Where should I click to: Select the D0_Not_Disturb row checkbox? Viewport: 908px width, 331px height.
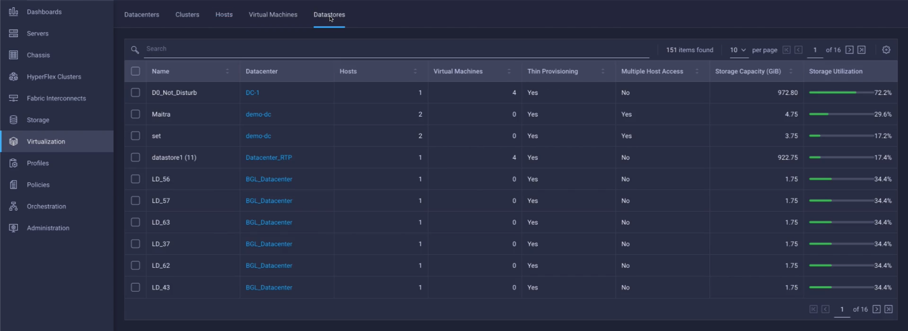tap(136, 92)
